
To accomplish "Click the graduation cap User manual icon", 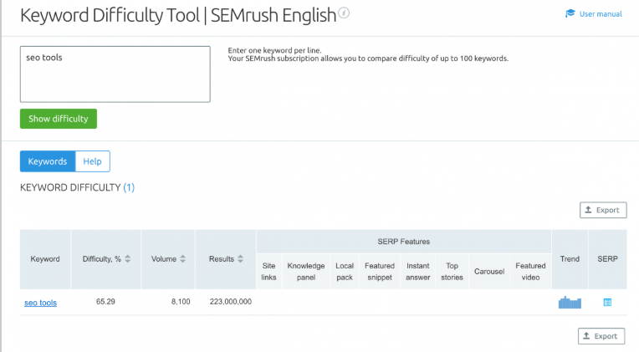I will pos(570,13).
